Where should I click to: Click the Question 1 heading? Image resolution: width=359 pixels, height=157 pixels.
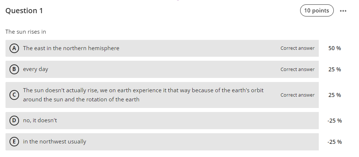[x=24, y=11]
